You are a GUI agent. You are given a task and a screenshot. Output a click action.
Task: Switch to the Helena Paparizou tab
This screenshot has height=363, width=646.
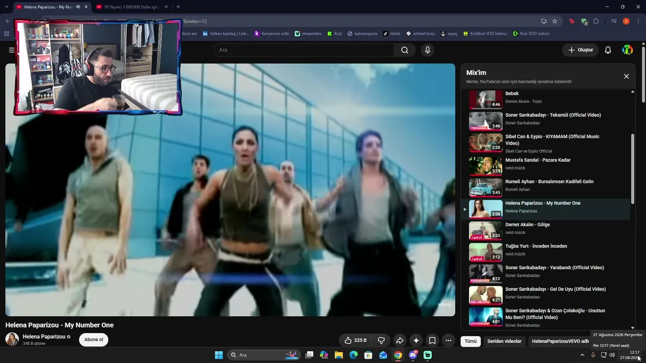pos(52,7)
